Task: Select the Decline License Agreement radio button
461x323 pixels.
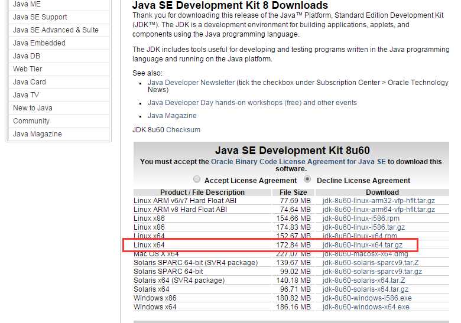Action: coord(307,179)
